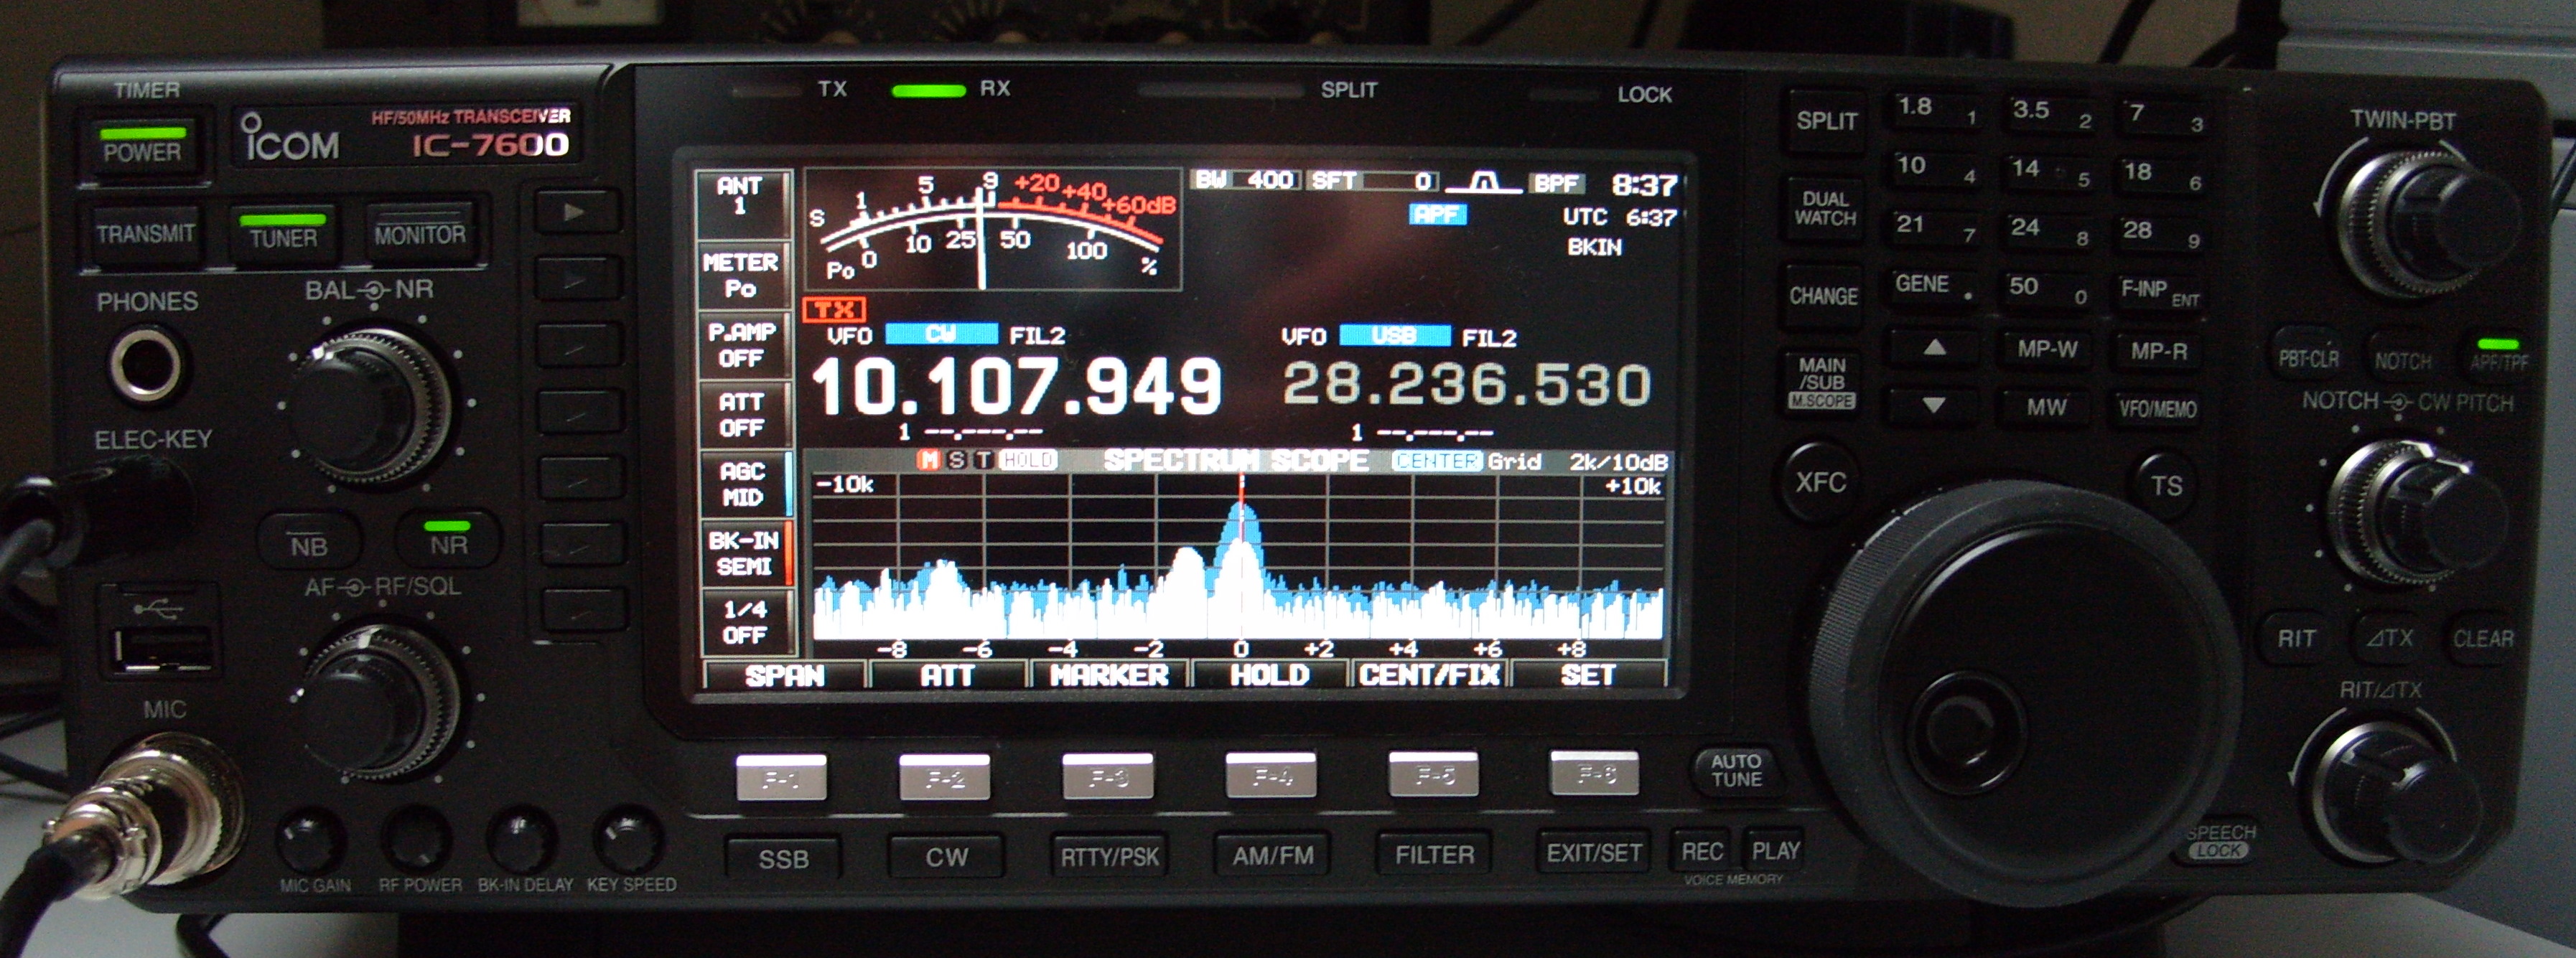Select the 21 MHz band key
This screenshot has height=958, width=2576.
pyautogui.click(x=1933, y=227)
